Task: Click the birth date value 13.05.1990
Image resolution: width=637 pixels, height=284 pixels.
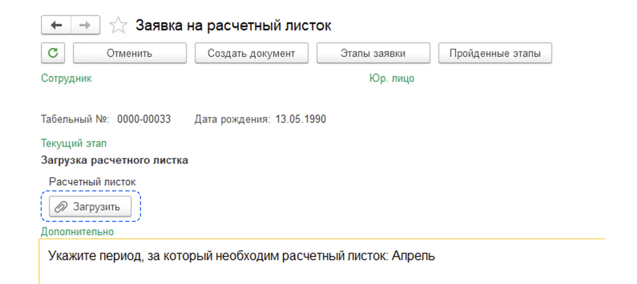Action: click(301, 119)
